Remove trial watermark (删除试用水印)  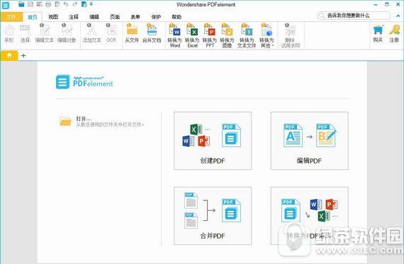(x=291, y=36)
